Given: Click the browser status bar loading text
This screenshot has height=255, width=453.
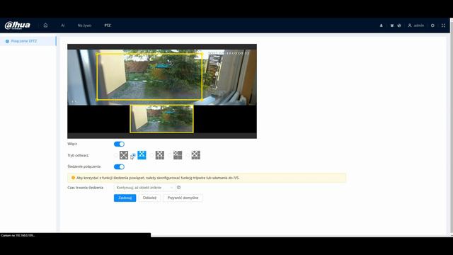Looking at the screenshot, I should click(18, 235).
